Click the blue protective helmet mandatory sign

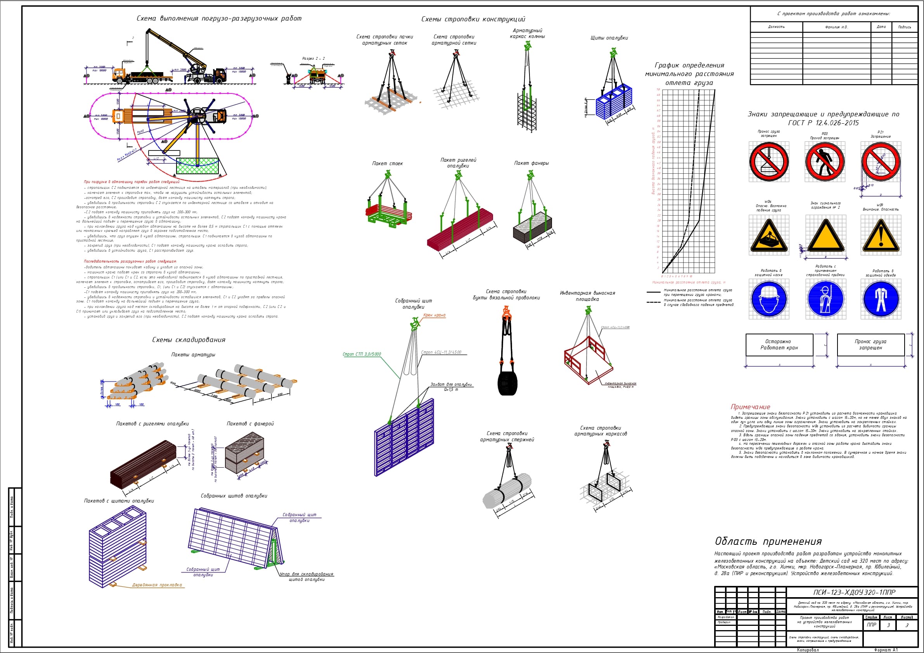tap(769, 299)
